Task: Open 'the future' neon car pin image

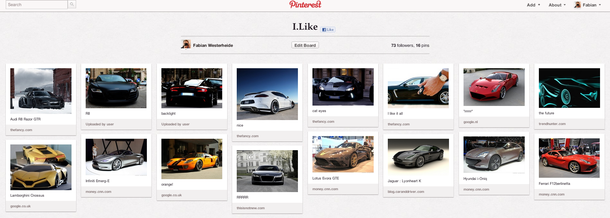Action: [x=569, y=88]
